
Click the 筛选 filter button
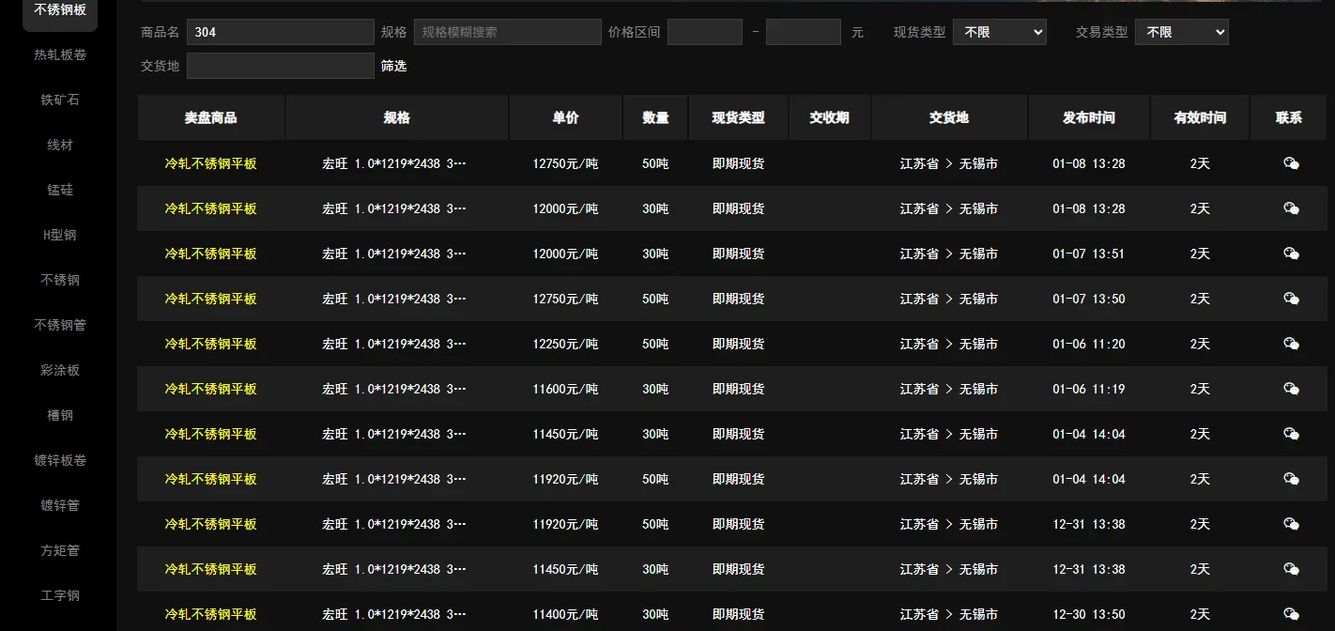pyautogui.click(x=393, y=66)
